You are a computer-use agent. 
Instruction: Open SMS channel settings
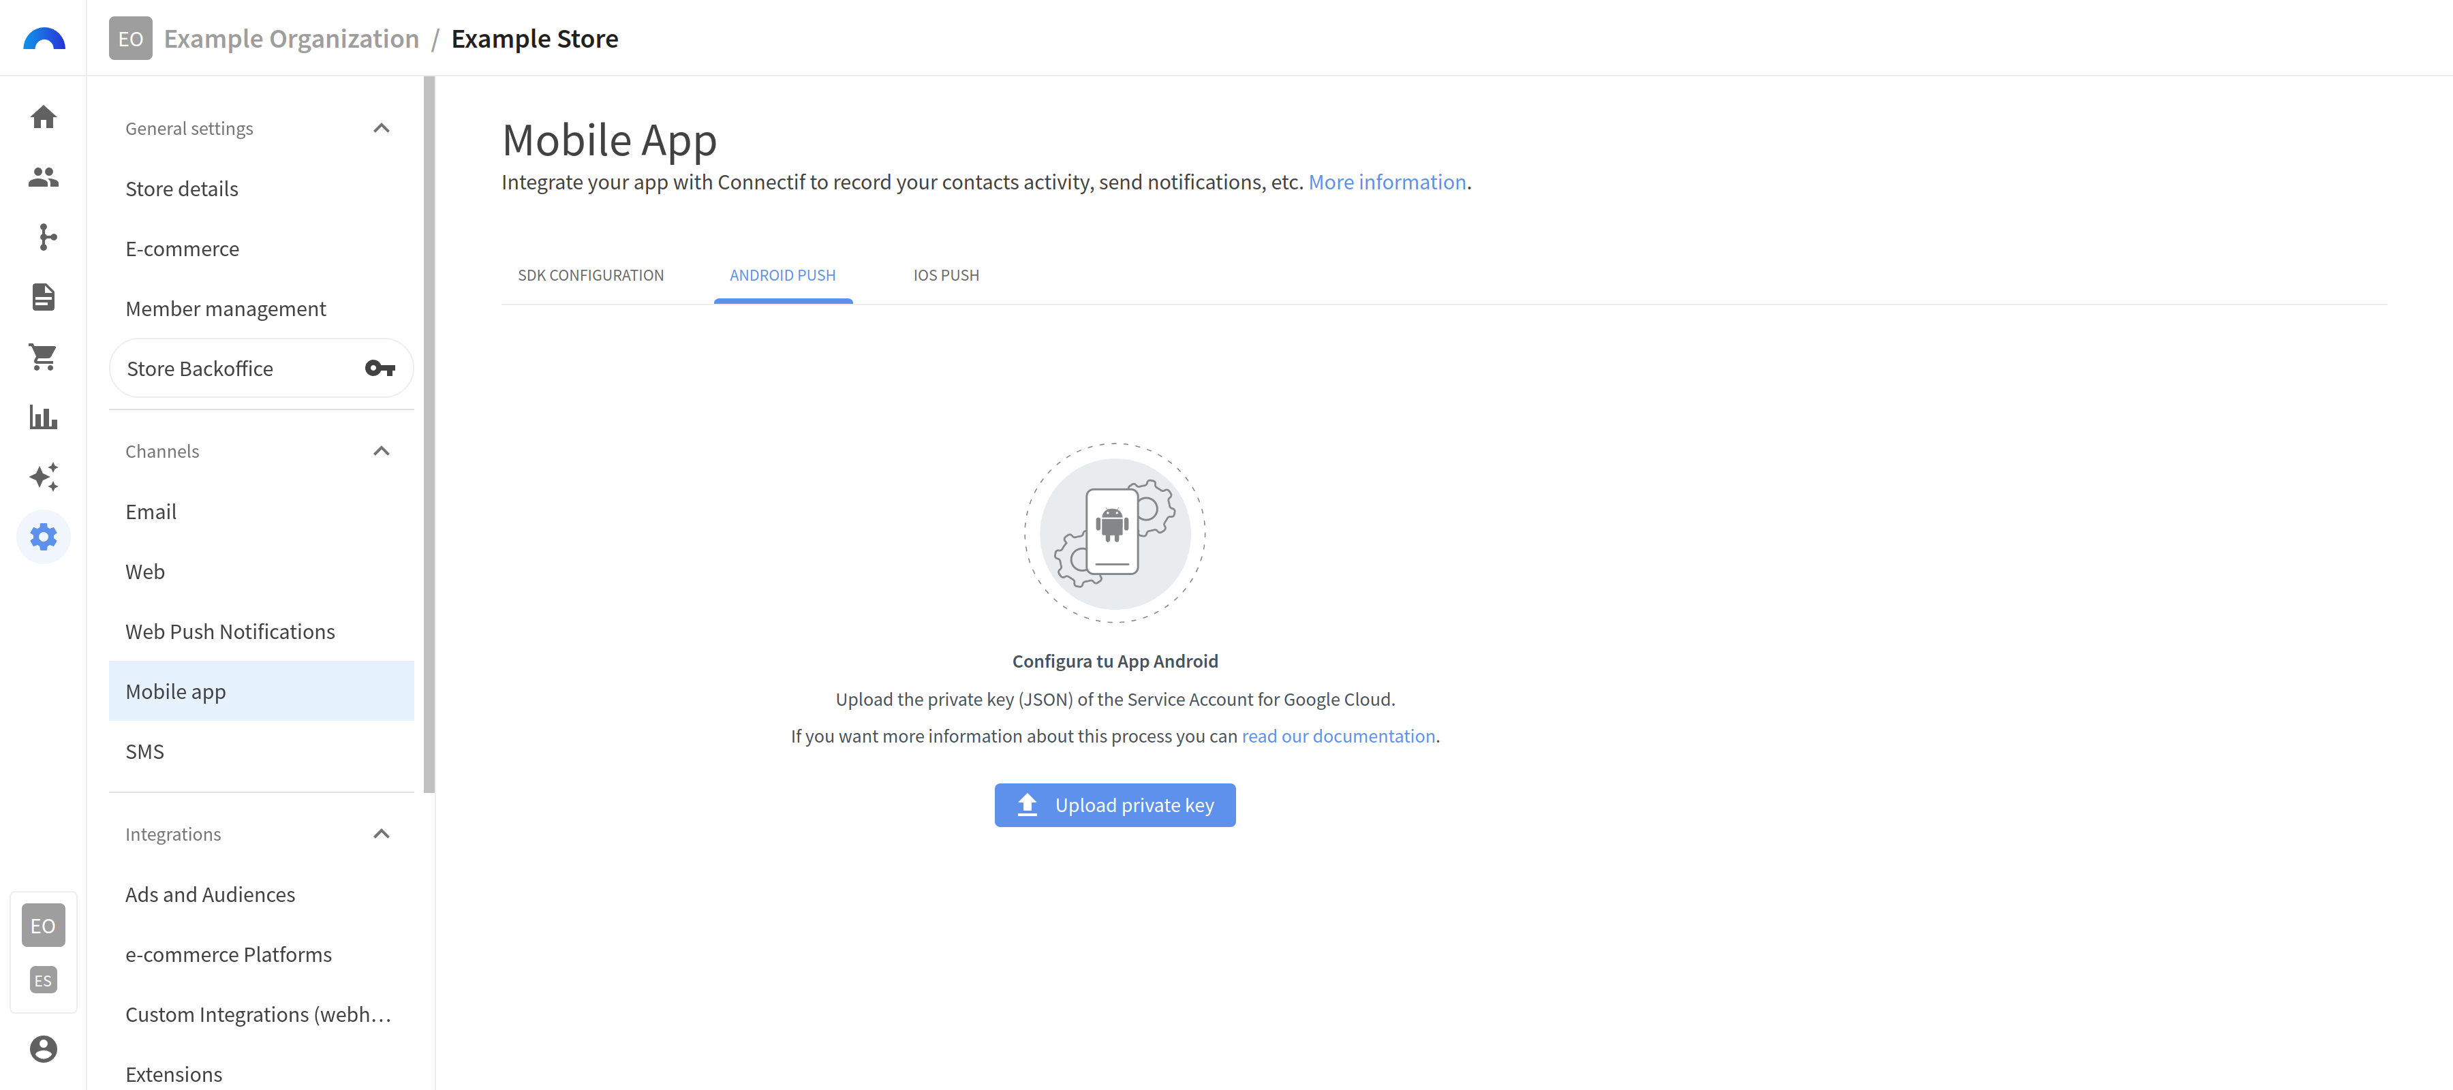point(262,751)
